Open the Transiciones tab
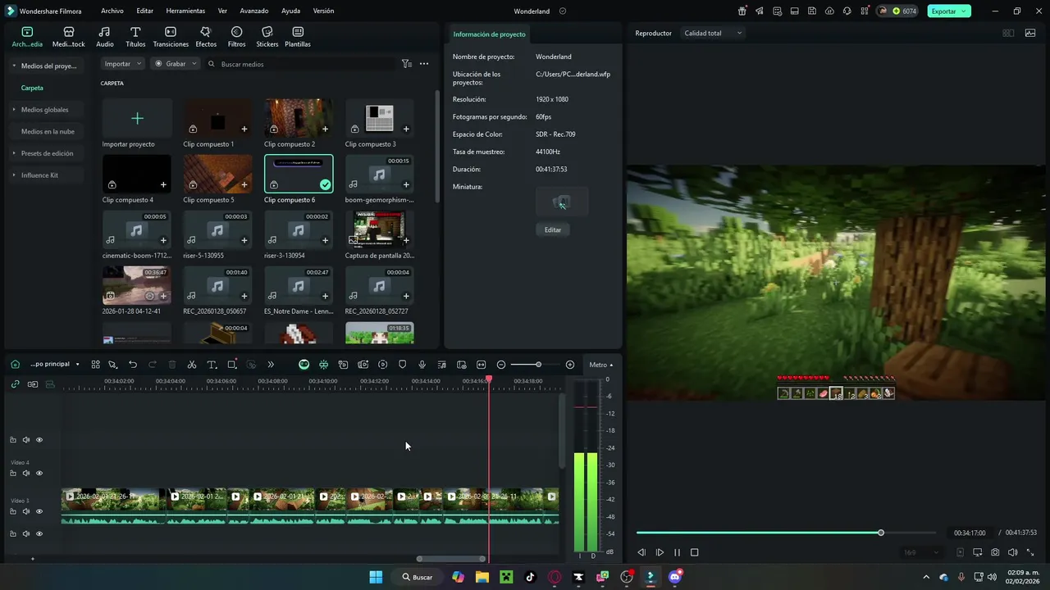This screenshot has height=590, width=1050. pos(171,37)
